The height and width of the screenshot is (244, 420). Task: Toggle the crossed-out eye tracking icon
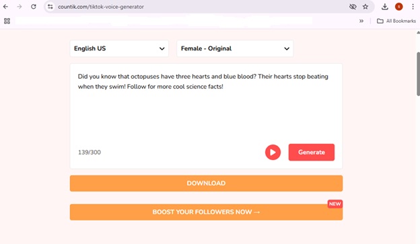pyautogui.click(x=353, y=7)
